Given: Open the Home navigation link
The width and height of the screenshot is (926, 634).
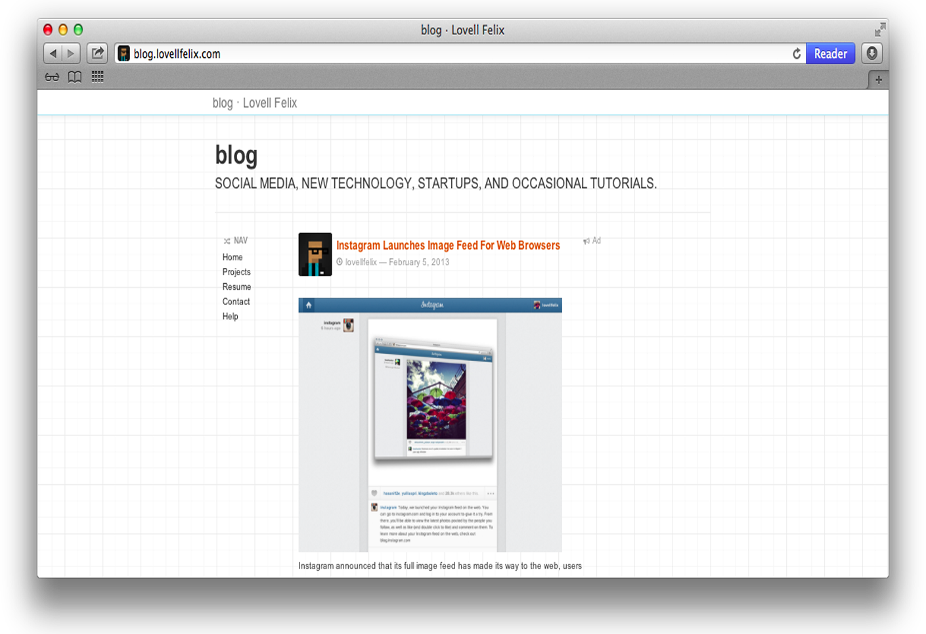Looking at the screenshot, I should pyautogui.click(x=232, y=257).
